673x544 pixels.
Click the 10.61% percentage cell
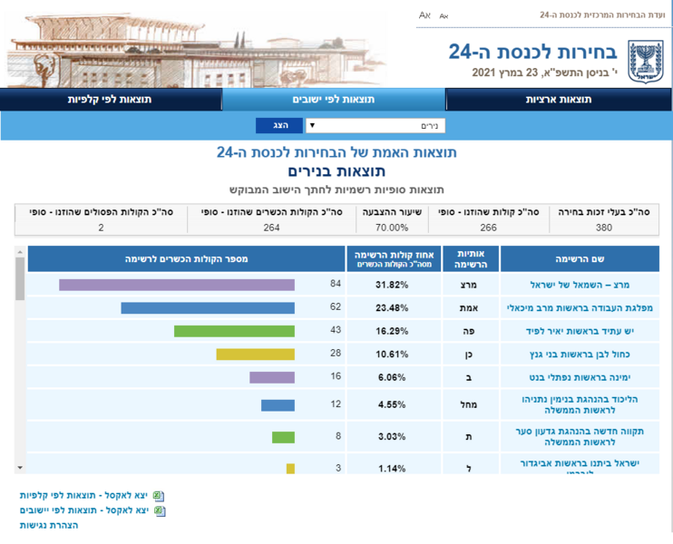click(392, 355)
